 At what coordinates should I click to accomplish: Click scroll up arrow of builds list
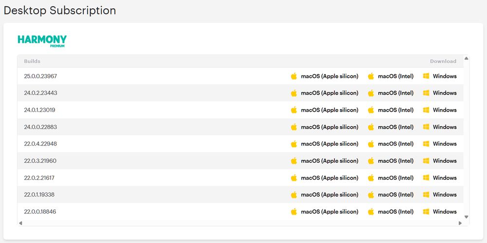point(466,58)
